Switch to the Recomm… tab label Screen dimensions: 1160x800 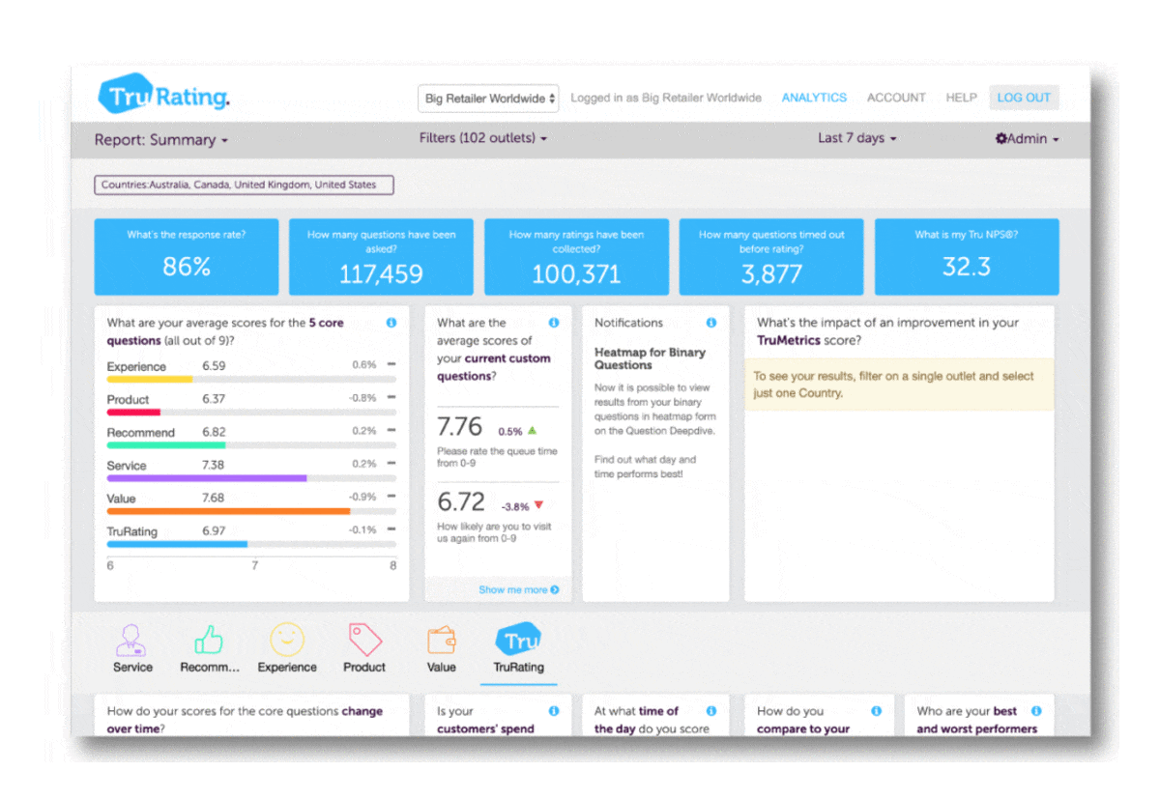point(209,668)
